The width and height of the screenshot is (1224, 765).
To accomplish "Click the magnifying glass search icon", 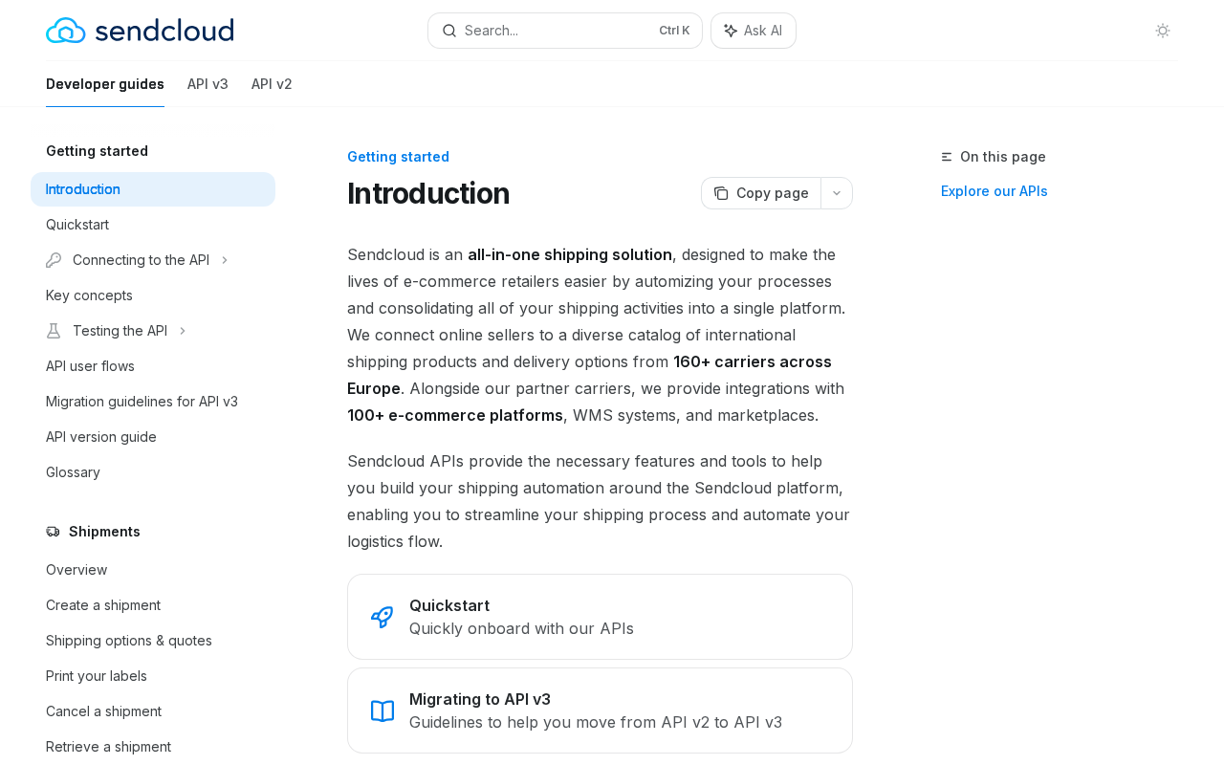I will tap(449, 31).
